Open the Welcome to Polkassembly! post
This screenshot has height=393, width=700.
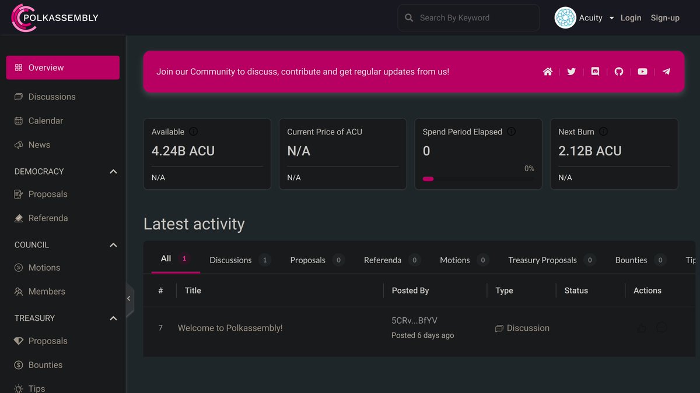pos(230,328)
